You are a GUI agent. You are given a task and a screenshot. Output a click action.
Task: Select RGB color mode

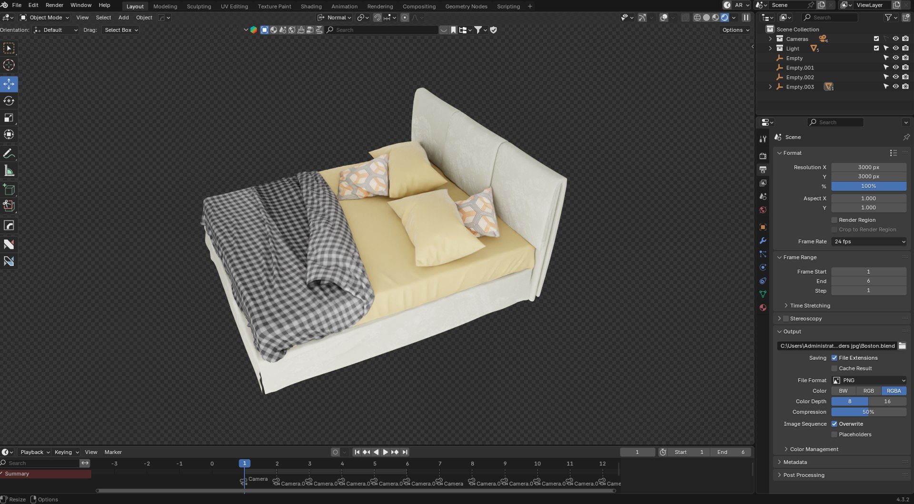point(868,391)
